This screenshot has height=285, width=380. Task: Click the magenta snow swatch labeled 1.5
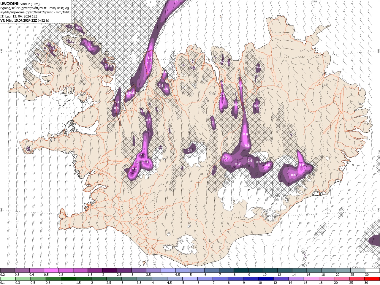pyautogui.click(x=95, y=270)
